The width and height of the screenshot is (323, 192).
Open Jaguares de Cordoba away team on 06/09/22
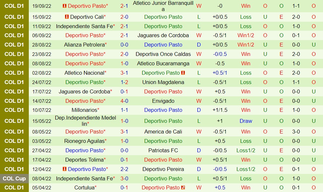click(163, 35)
